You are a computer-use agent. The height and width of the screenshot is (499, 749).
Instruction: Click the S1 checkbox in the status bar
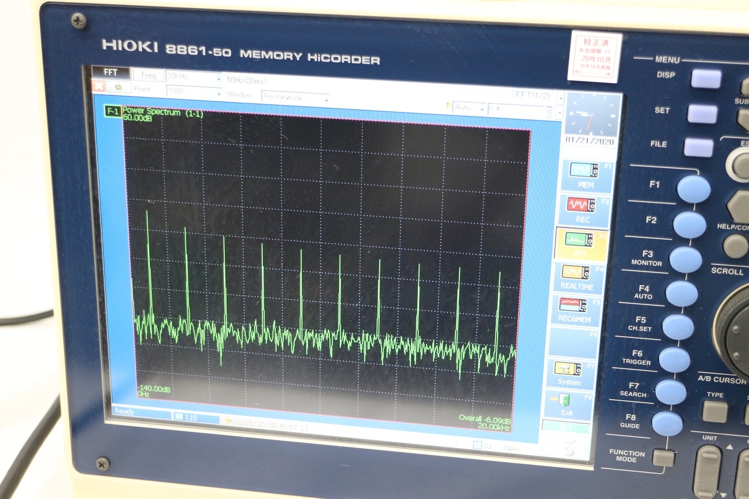click(x=477, y=445)
